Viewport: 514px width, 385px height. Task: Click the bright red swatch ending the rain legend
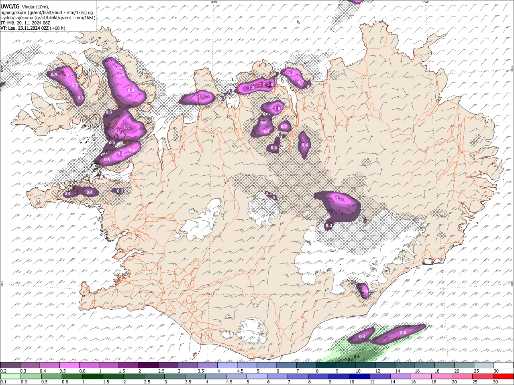pyautogui.click(x=503, y=376)
